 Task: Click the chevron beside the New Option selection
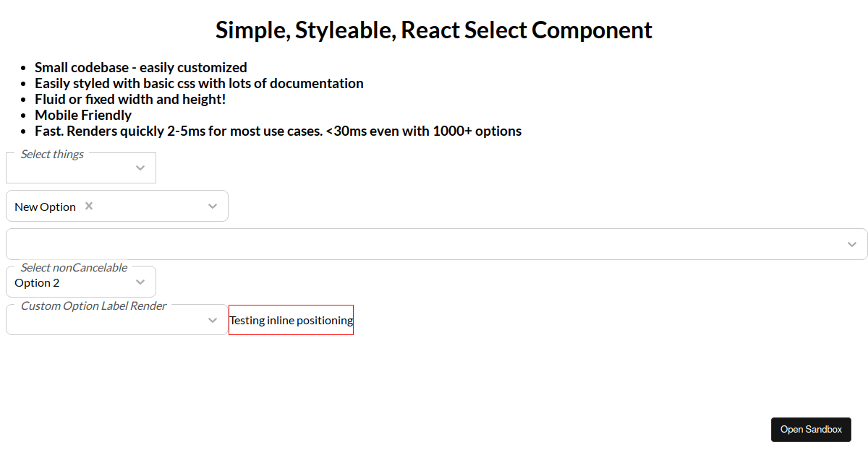click(x=213, y=206)
